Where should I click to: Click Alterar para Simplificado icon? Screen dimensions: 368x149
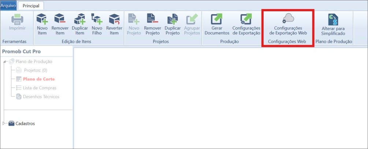333,19
